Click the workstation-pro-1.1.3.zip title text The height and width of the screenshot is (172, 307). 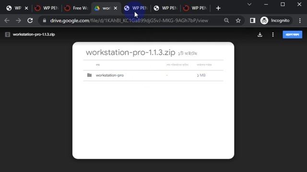(x=130, y=53)
